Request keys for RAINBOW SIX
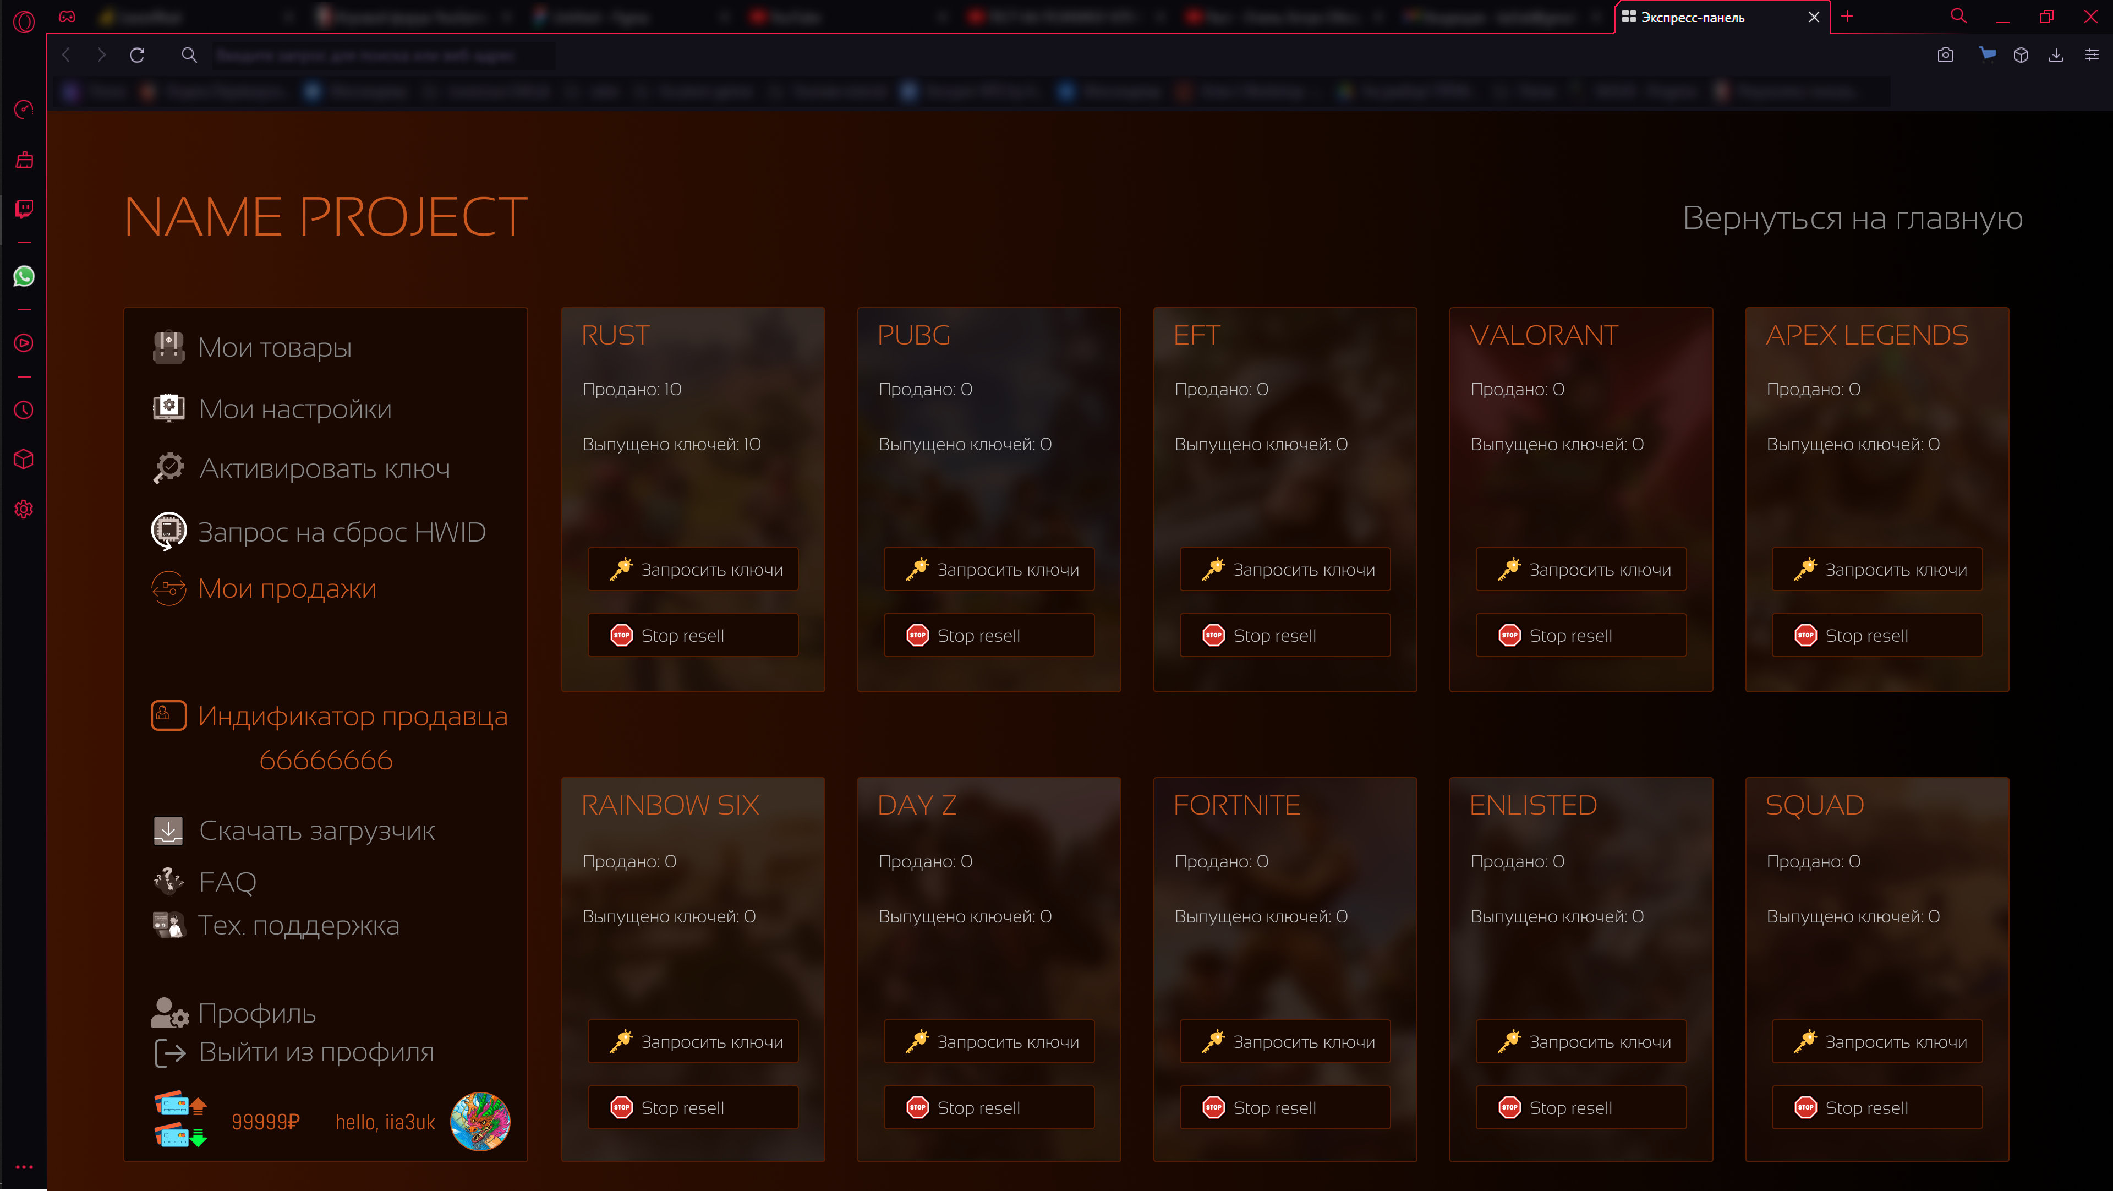The width and height of the screenshot is (2113, 1191). pos(693,1042)
